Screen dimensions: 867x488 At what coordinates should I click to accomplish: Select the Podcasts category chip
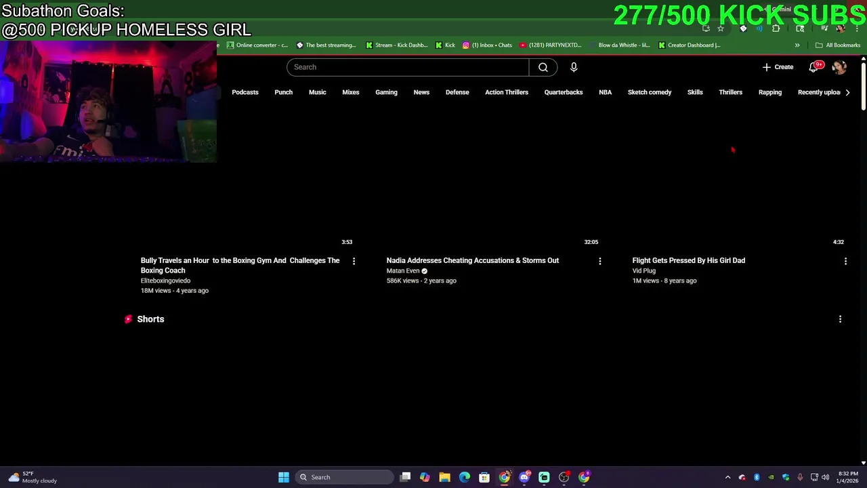(245, 92)
